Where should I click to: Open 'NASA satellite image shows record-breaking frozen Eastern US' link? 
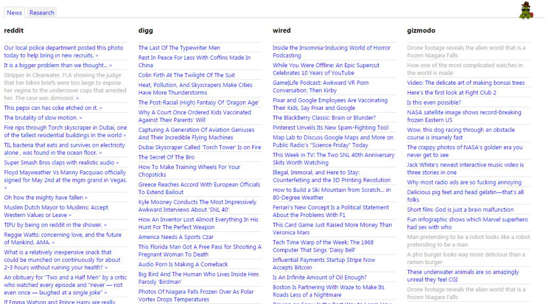pyautogui.click(x=464, y=116)
